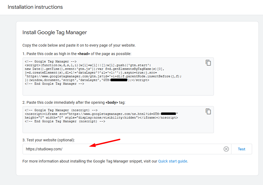
Task: Clear the website URL test field
Action: (x=226, y=149)
